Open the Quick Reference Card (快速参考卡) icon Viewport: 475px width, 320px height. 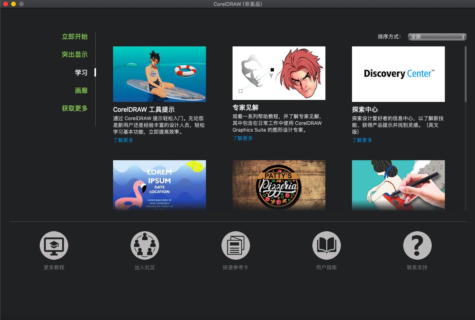(236, 245)
